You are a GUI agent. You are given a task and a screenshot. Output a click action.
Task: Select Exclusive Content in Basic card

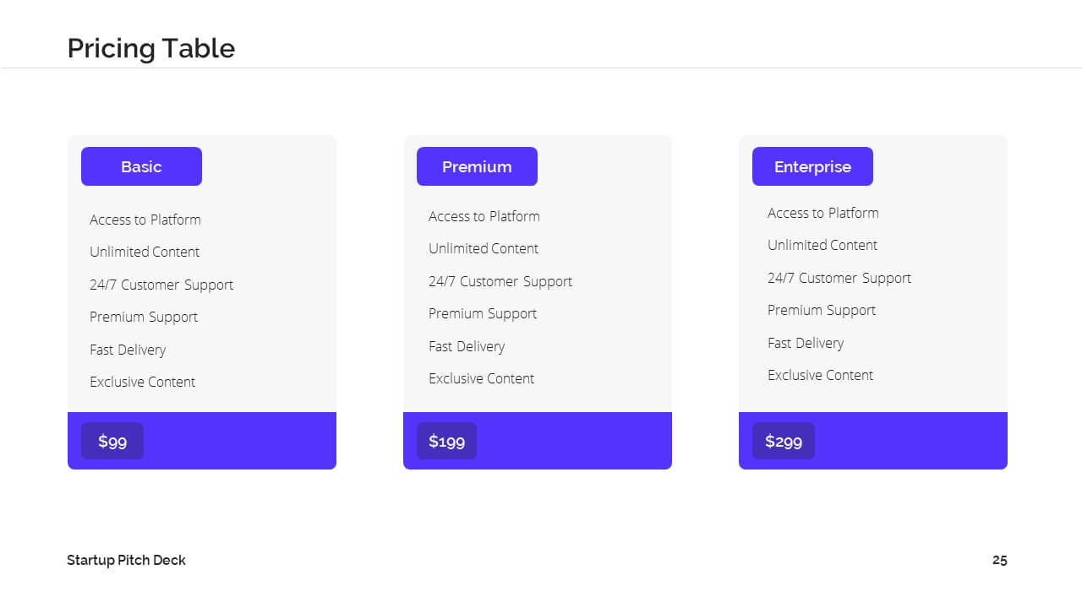142,382
